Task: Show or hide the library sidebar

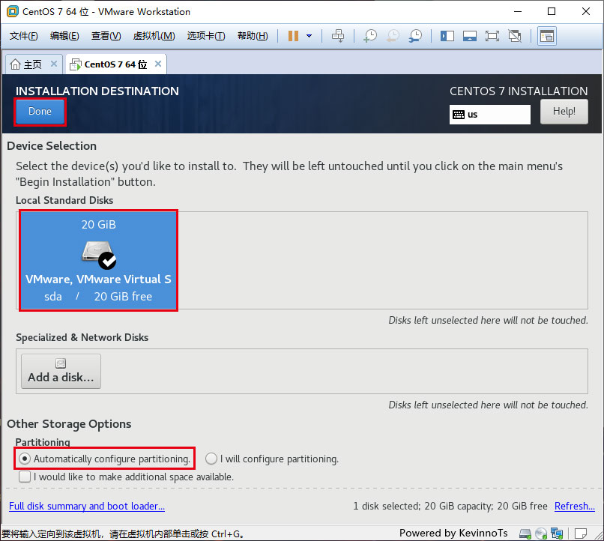Action: click(447, 36)
